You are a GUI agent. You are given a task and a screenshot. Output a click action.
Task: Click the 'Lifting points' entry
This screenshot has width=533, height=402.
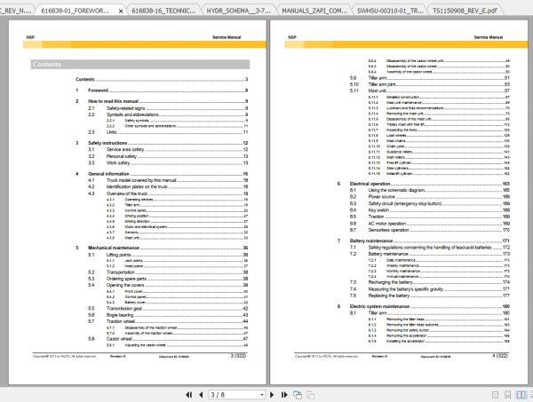pyautogui.click(x=118, y=255)
